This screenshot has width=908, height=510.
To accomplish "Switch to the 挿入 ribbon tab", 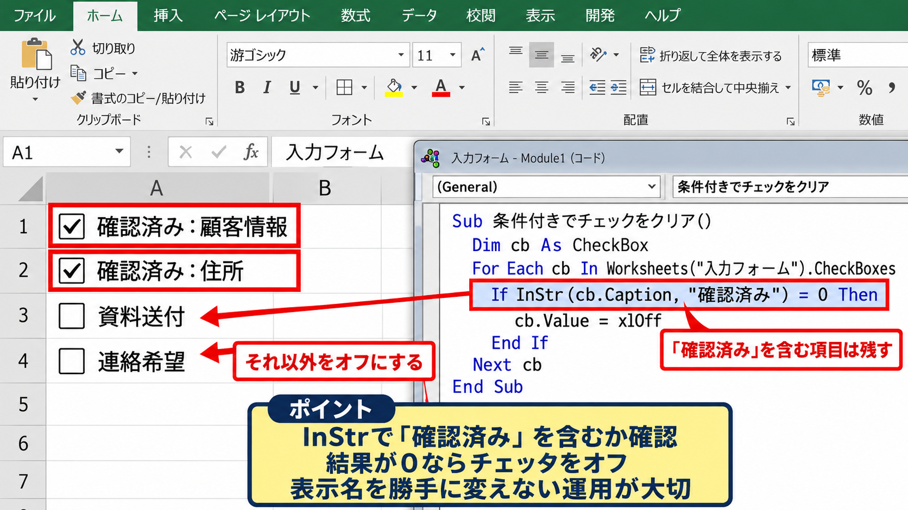I will [168, 15].
